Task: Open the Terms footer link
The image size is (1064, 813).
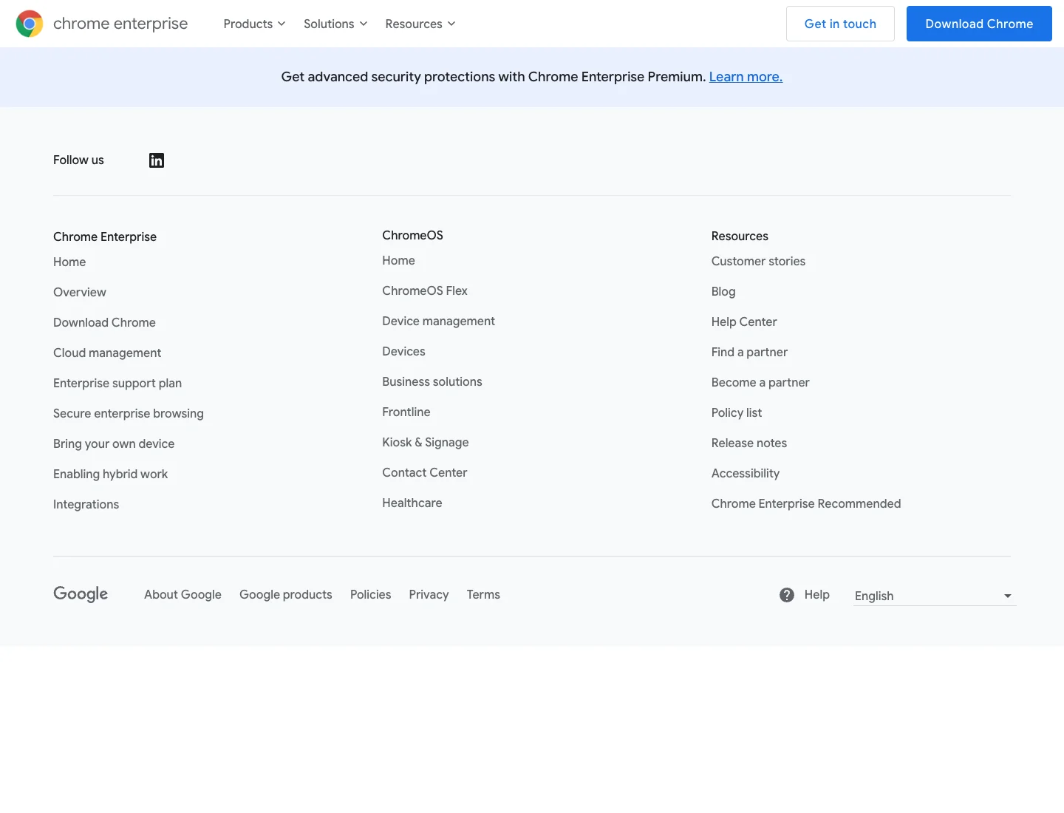Action: [x=483, y=594]
